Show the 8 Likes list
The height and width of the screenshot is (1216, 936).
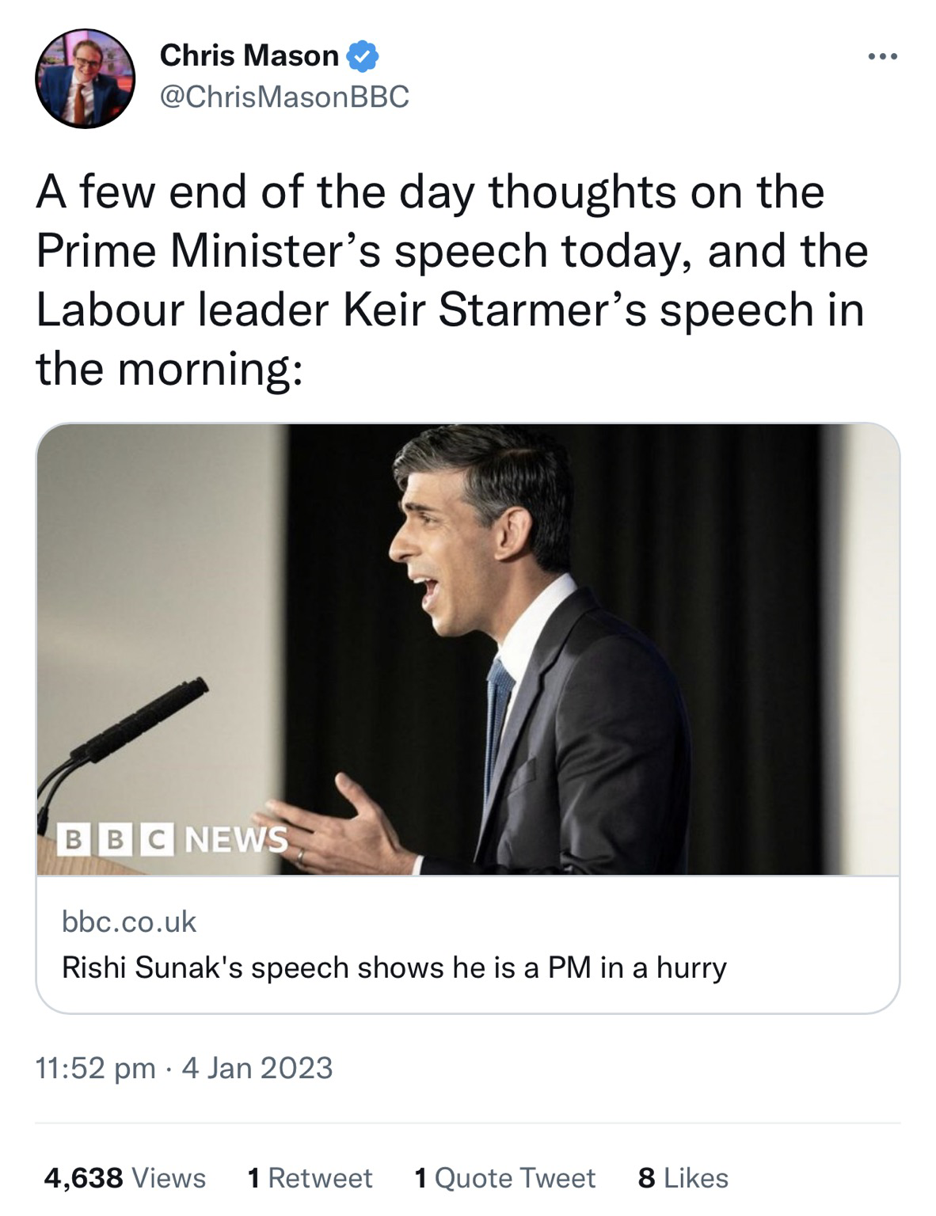pos(683,1178)
